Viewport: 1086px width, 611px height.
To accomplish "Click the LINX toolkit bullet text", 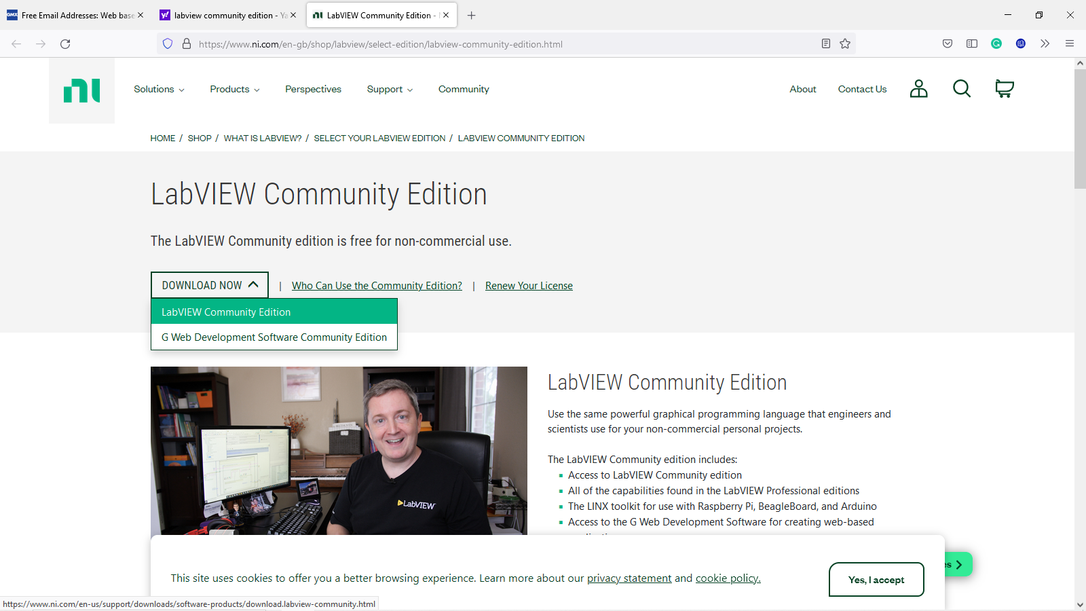I will 722,506.
